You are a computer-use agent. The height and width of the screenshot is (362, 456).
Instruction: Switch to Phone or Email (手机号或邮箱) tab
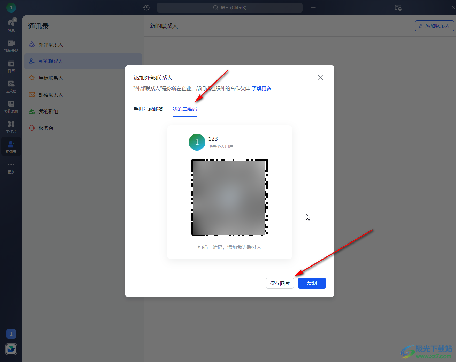click(148, 109)
